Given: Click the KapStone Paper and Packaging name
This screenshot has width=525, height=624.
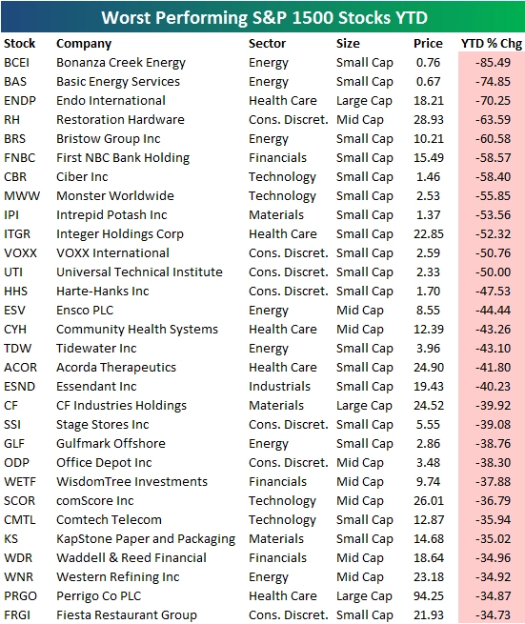Looking at the screenshot, I should coord(146,539).
